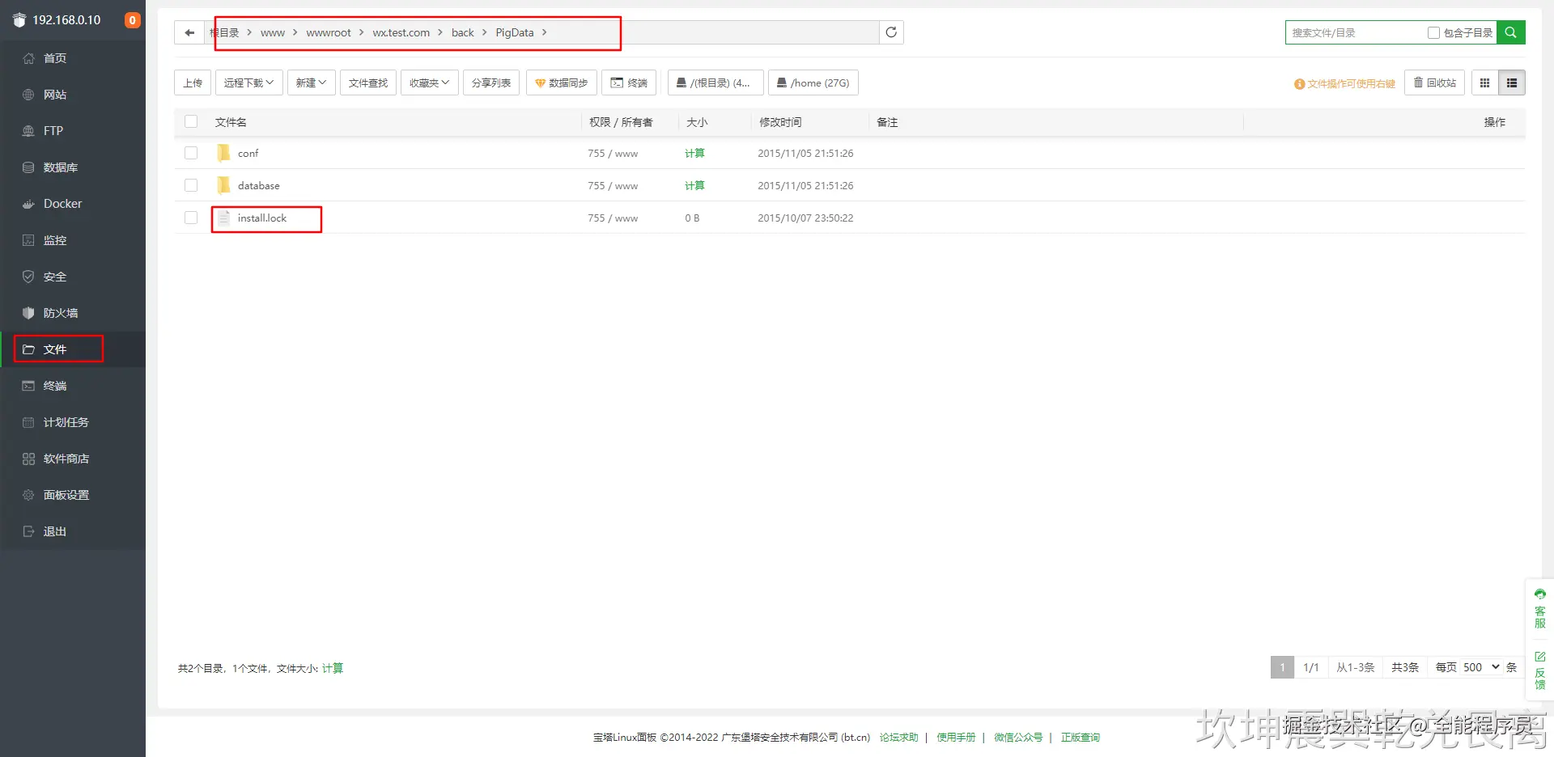This screenshot has height=757, width=1554.
Task: Open Docker in sidebar
Action: (73, 204)
